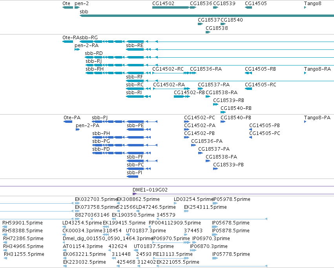Click the CG14505-RC transcript label
334x268 pixels.
pos(261,85)
